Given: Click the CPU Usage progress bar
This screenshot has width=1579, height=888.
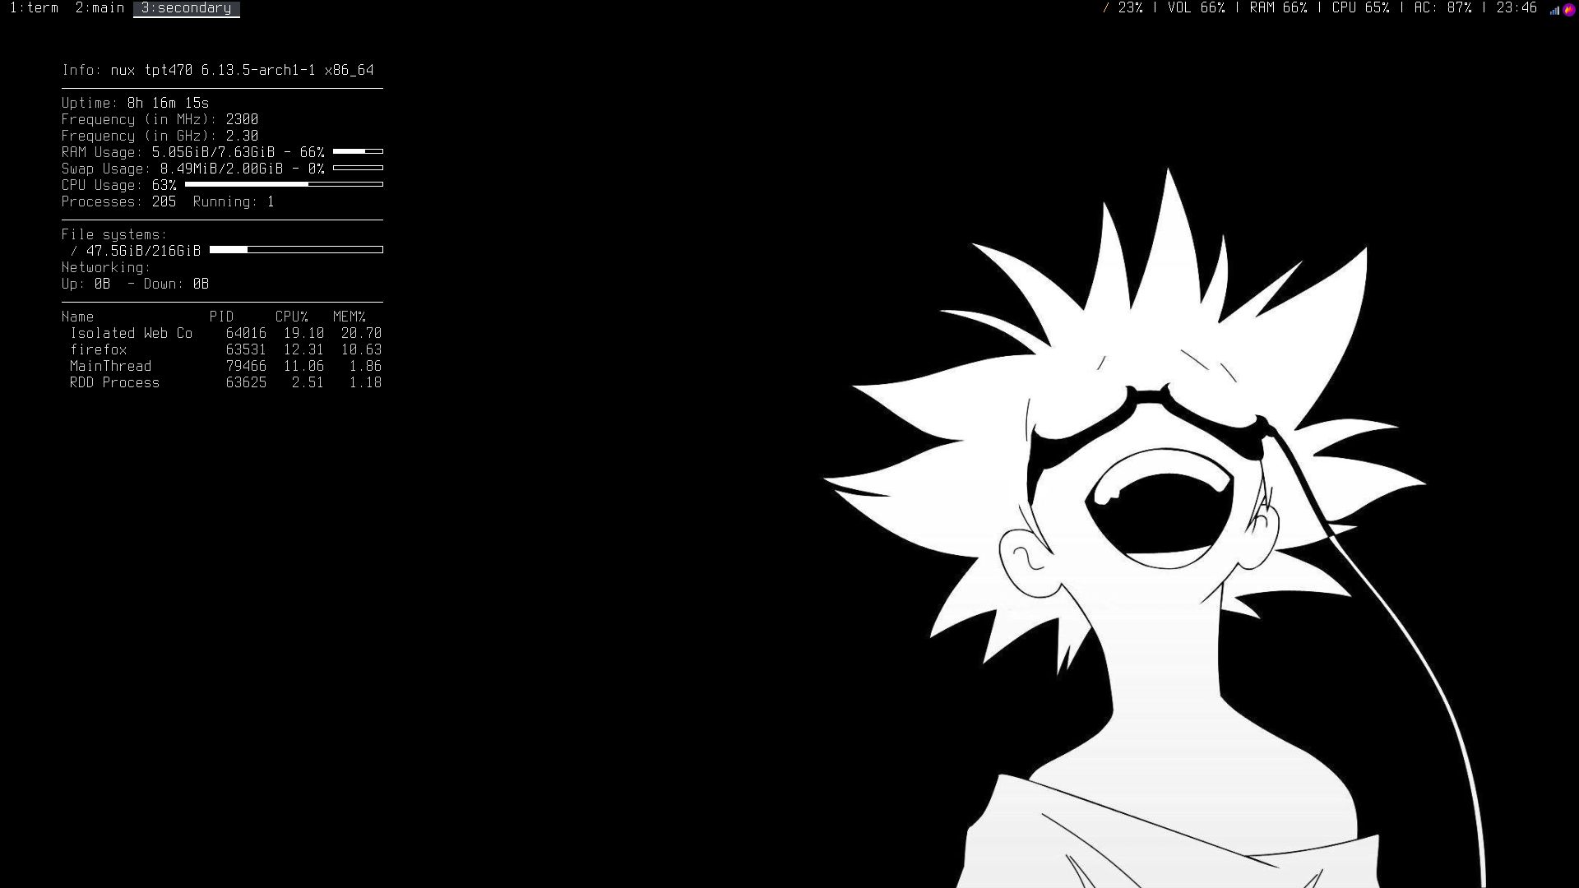Looking at the screenshot, I should point(284,184).
